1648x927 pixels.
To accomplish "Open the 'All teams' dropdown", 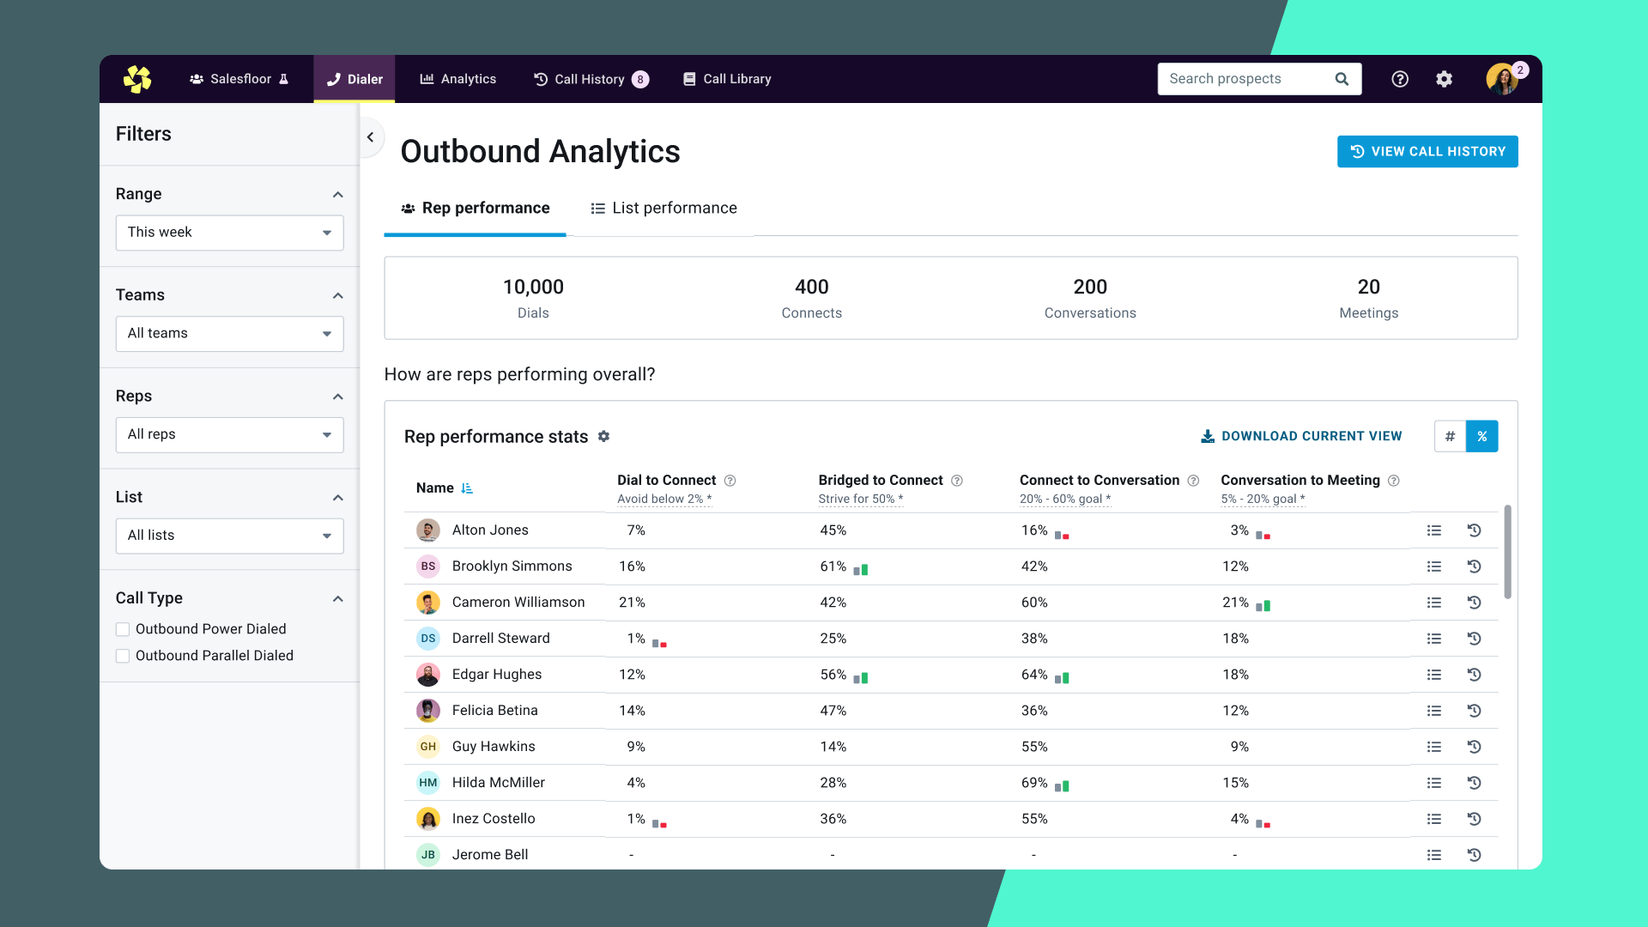I will click(229, 334).
